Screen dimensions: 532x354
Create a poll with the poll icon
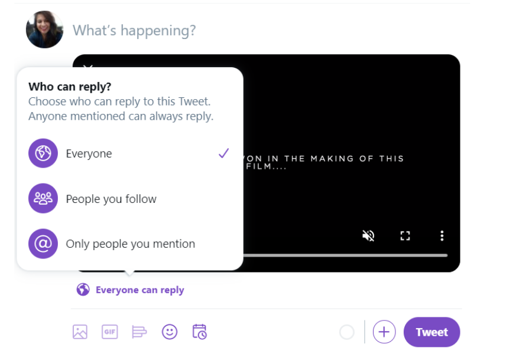point(139,332)
